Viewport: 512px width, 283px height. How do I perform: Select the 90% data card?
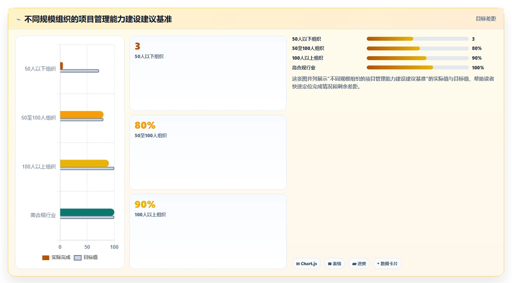pos(208,231)
